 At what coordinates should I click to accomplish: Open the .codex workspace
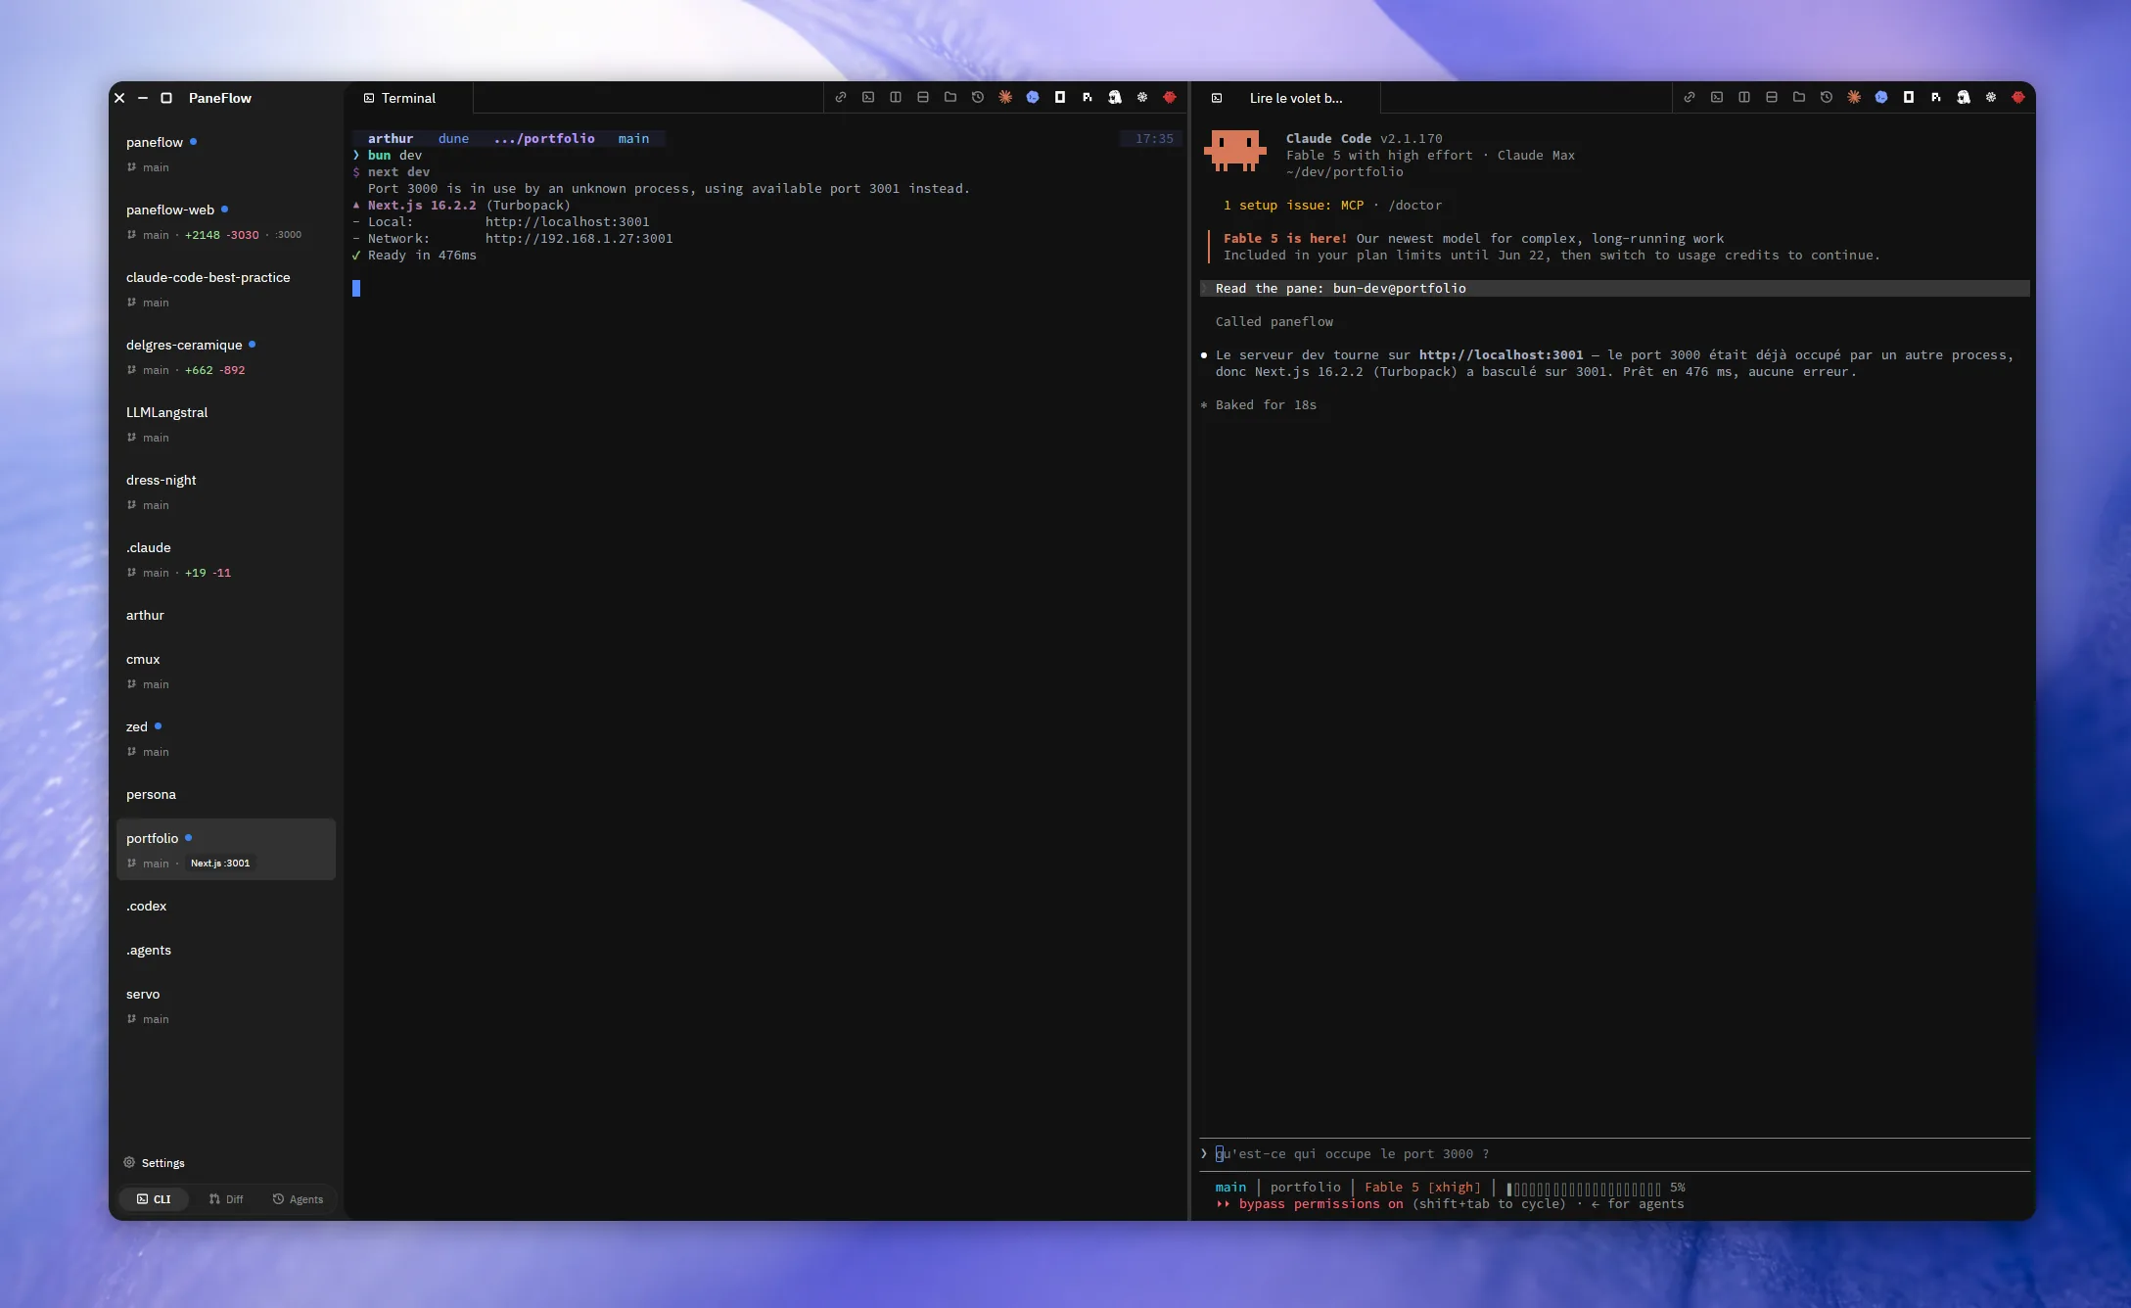[x=226, y=906]
